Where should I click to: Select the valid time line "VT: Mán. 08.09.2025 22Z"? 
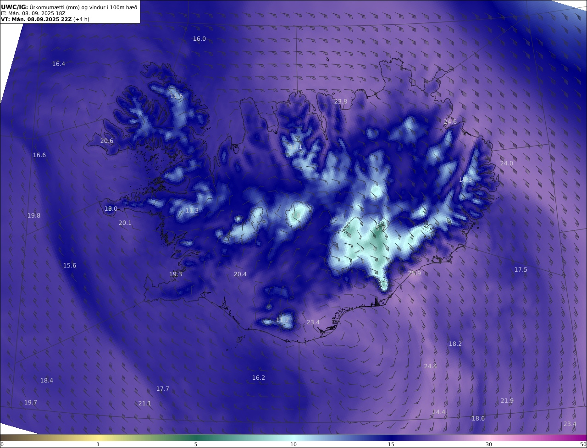pos(36,19)
